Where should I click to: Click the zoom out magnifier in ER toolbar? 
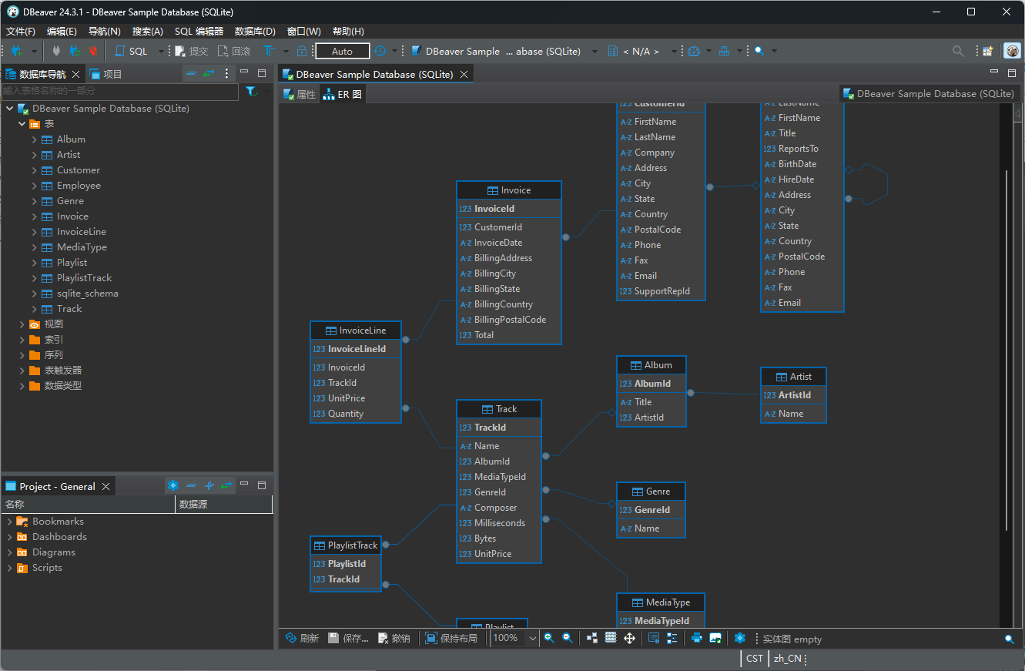coord(568,638)
